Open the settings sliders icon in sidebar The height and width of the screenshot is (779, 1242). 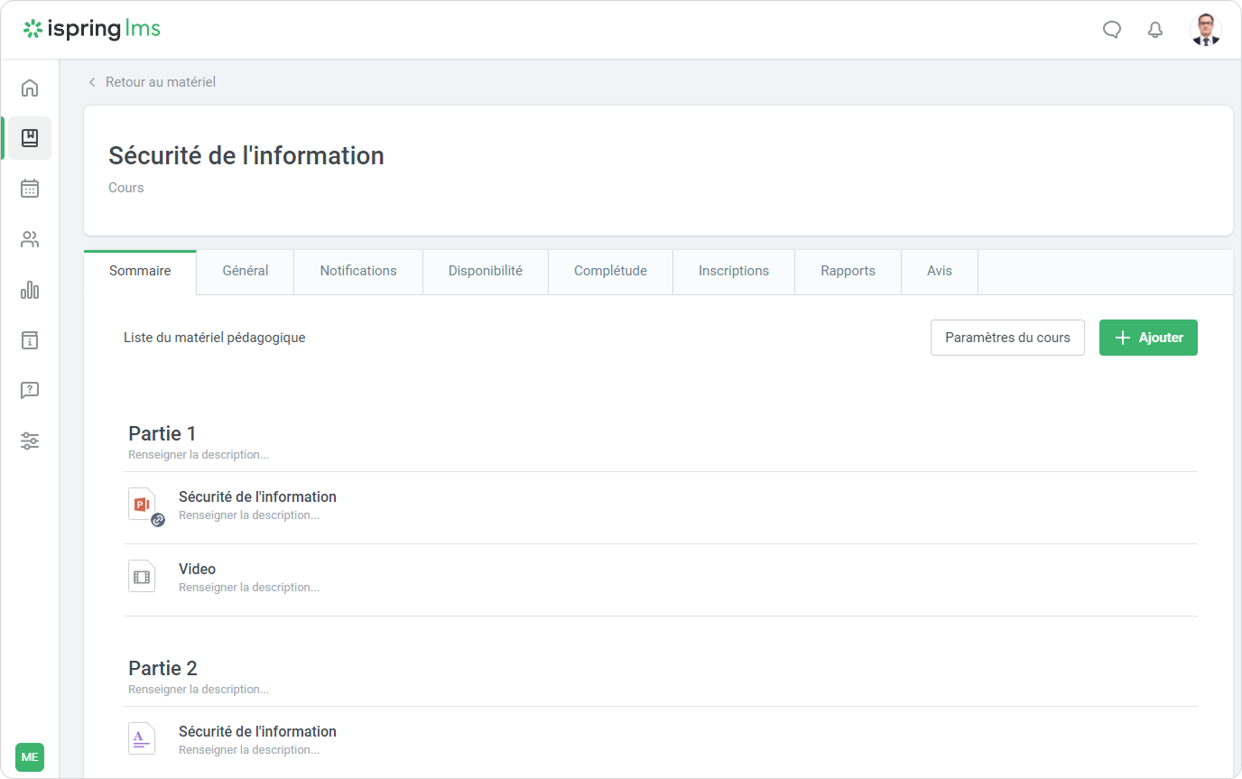pyautogui.click(x=30, y=441)
